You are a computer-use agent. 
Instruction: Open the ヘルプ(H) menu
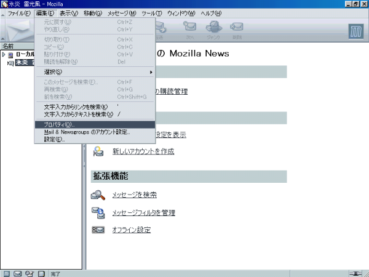211,14
